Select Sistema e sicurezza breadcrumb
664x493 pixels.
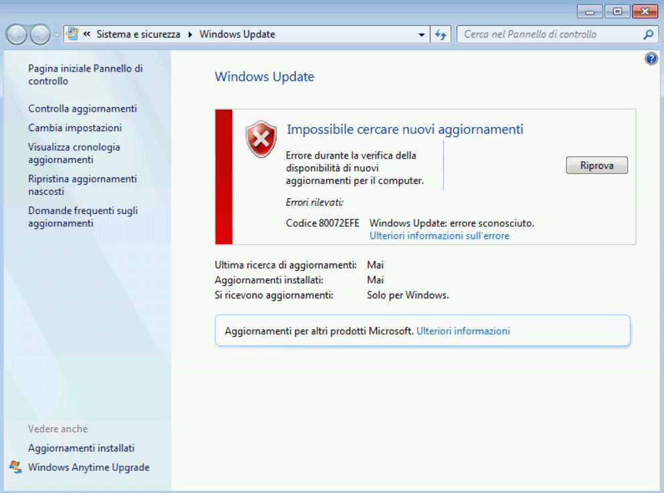pyautogui.click(x=138, y=34)
